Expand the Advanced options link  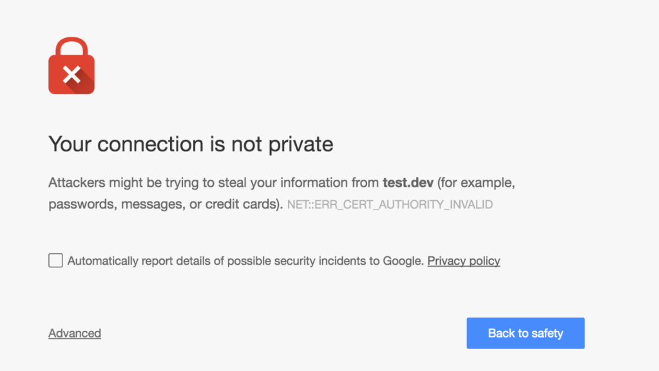pos(75,333)
